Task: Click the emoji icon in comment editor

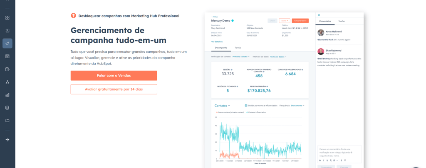Action: point(345,161)
